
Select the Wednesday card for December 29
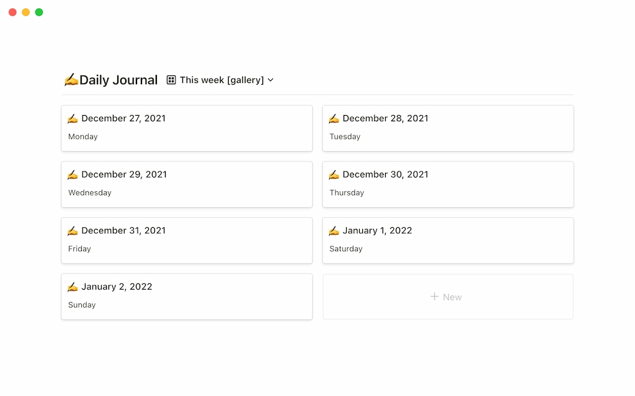186,184
